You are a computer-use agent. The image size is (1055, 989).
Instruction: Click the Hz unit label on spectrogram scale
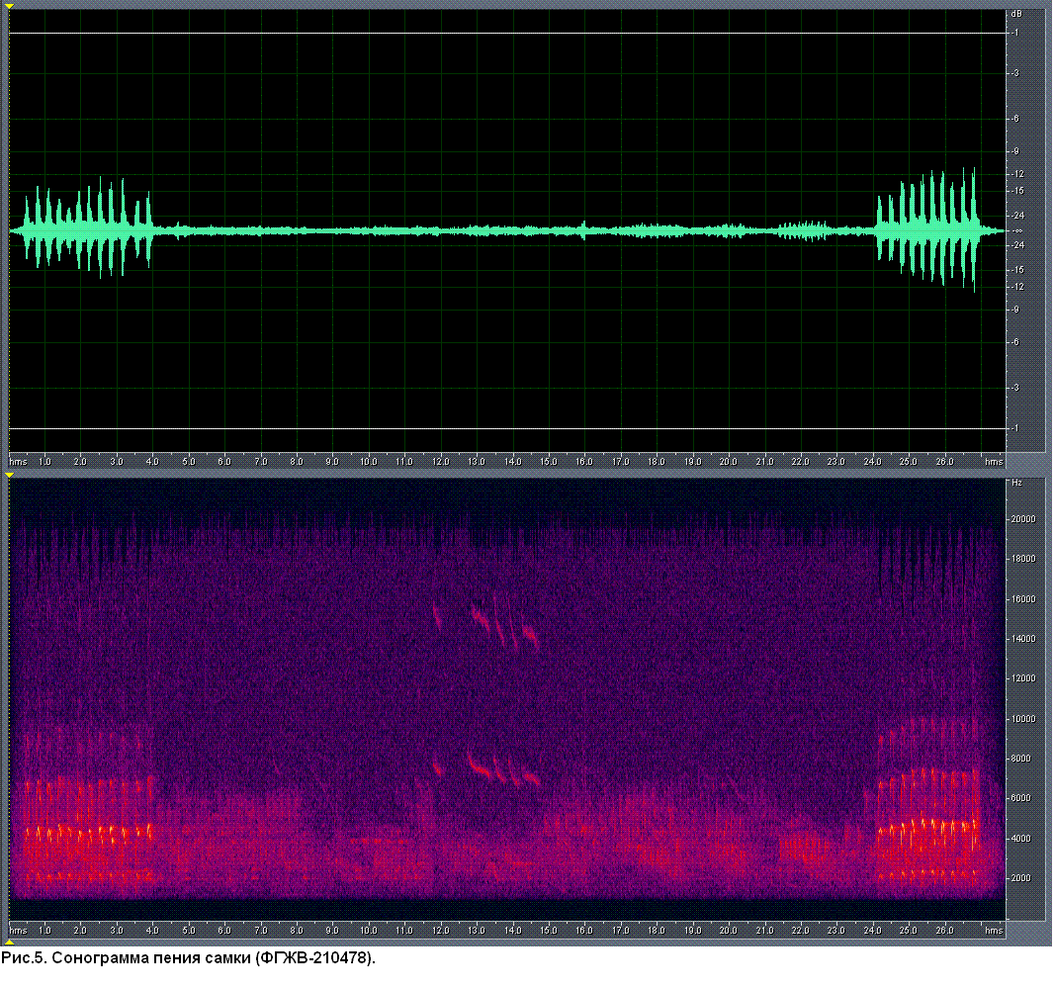(1016, 483)
